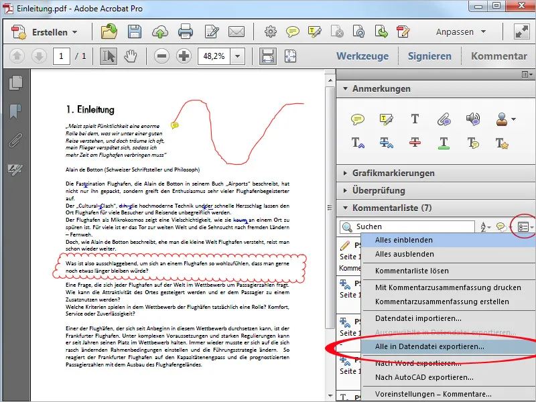Image resolution: width=536 pixels, height=402 pixels.
Task: Open the Anpassen dropdown
Action: 461,31
